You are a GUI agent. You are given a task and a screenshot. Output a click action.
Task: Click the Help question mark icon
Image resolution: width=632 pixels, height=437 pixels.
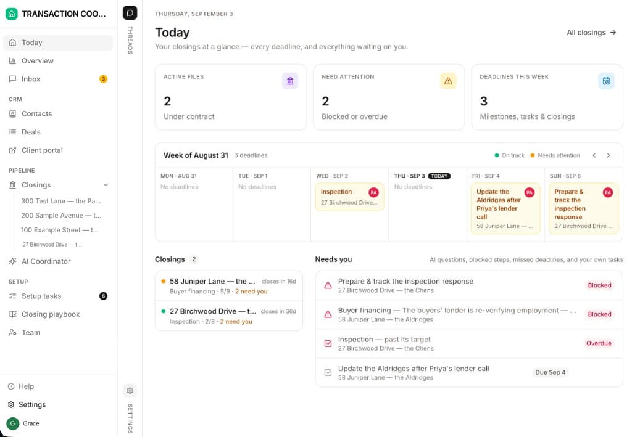point(11,386)
